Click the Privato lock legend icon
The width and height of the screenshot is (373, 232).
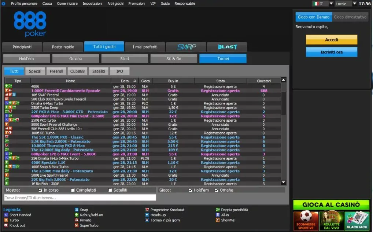(76, 220)
